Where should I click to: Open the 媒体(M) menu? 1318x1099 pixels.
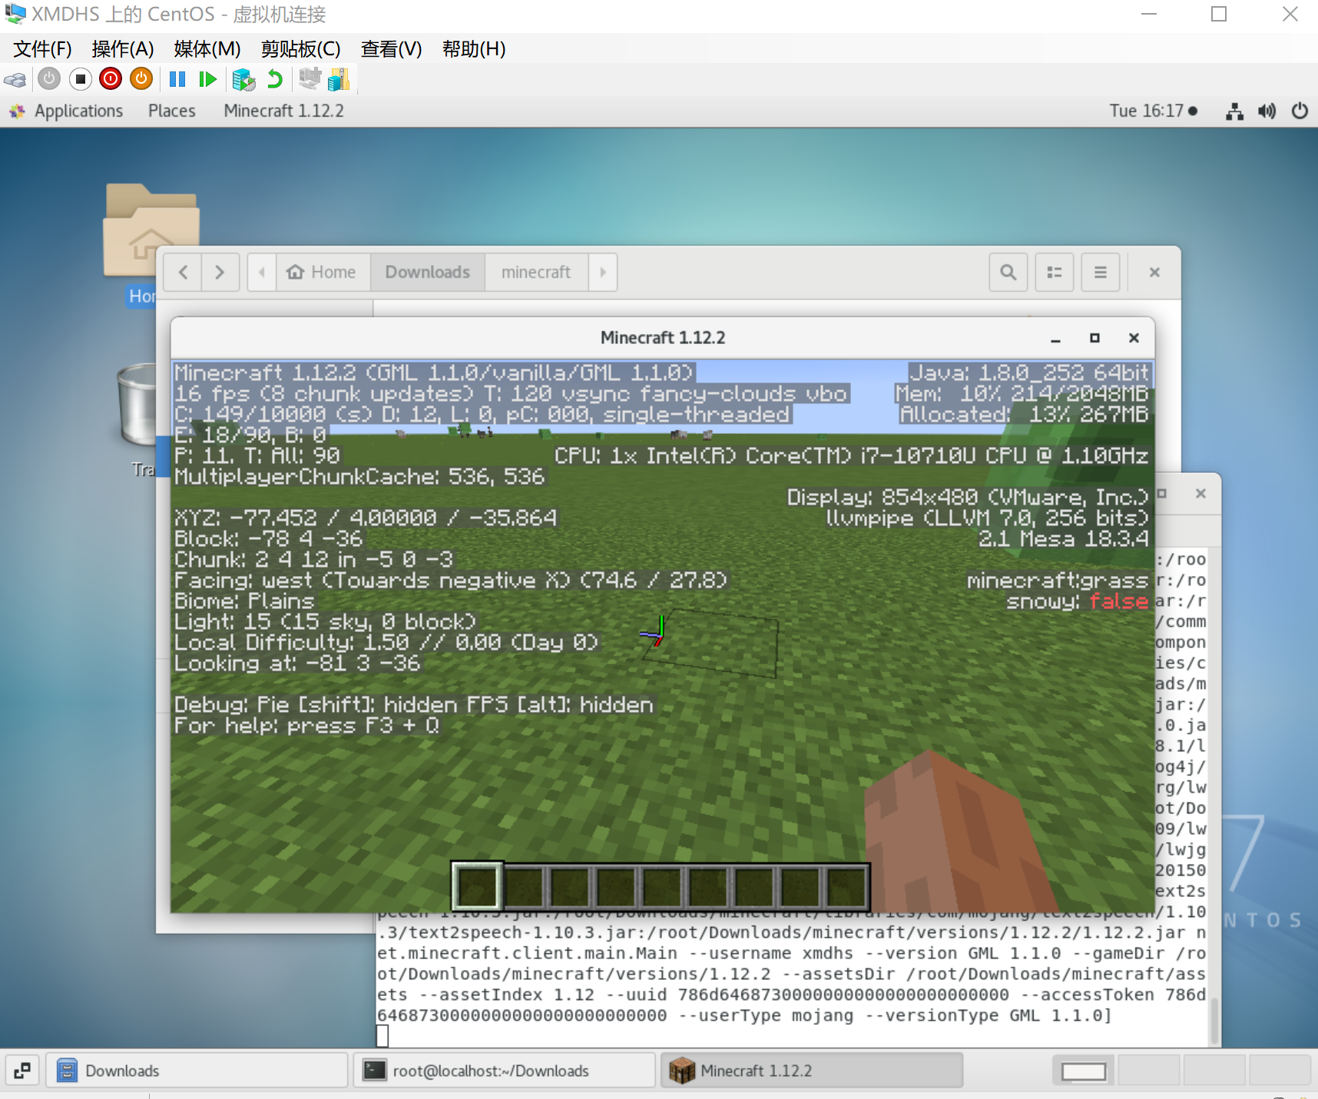pyautogui.click(x=207, y=49)
